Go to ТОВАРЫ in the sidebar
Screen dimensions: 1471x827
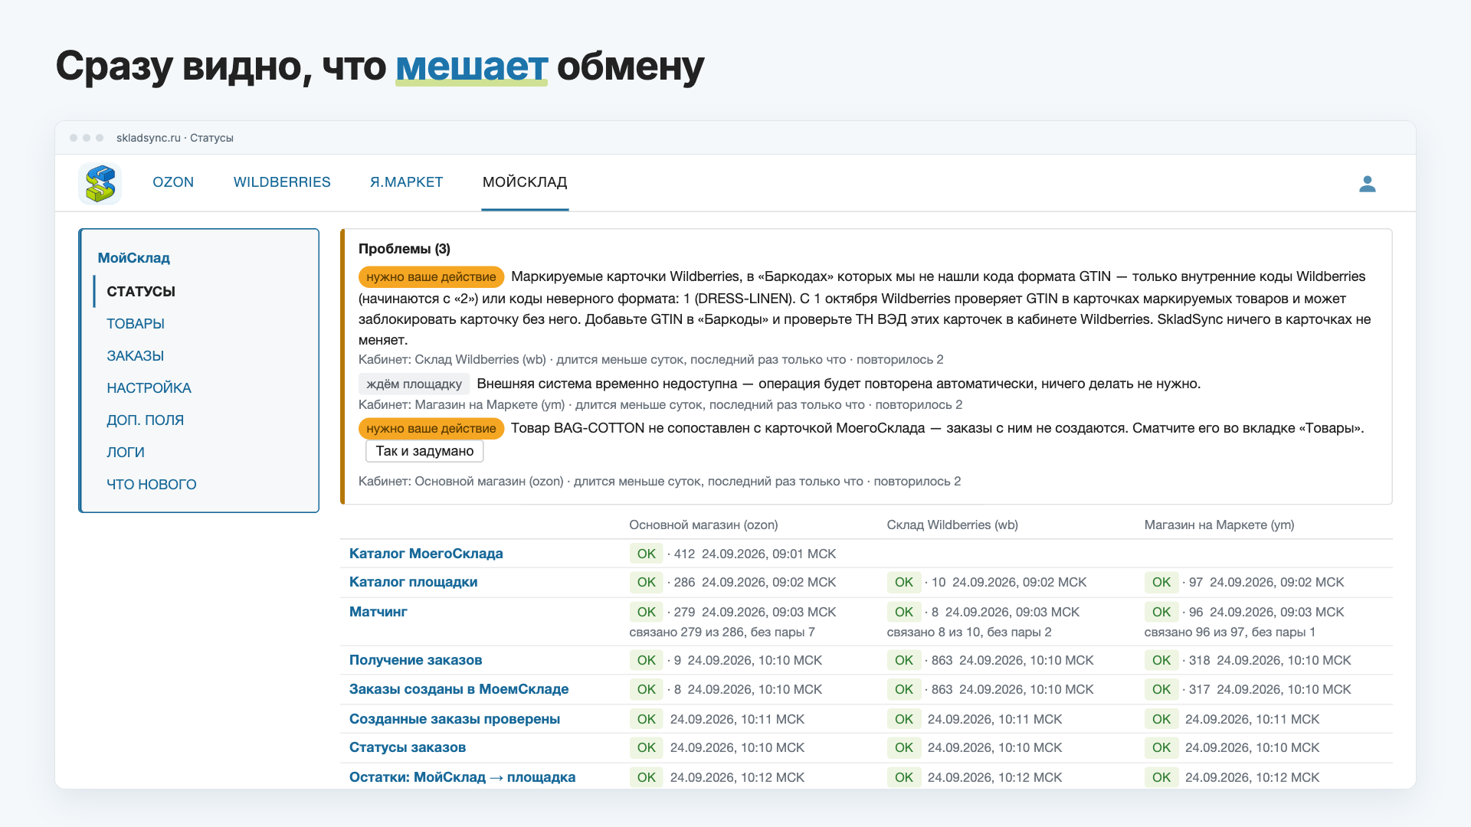pyautogui.click(x=136, y=324)
